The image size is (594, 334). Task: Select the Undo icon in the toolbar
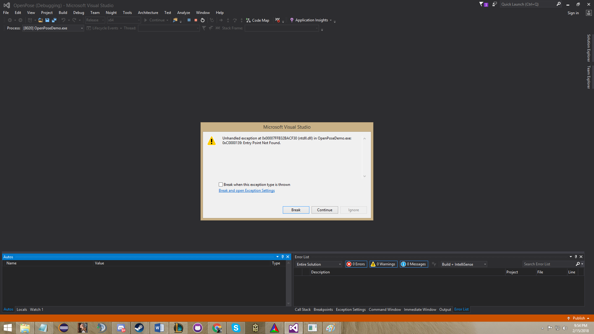pos(63,20)
